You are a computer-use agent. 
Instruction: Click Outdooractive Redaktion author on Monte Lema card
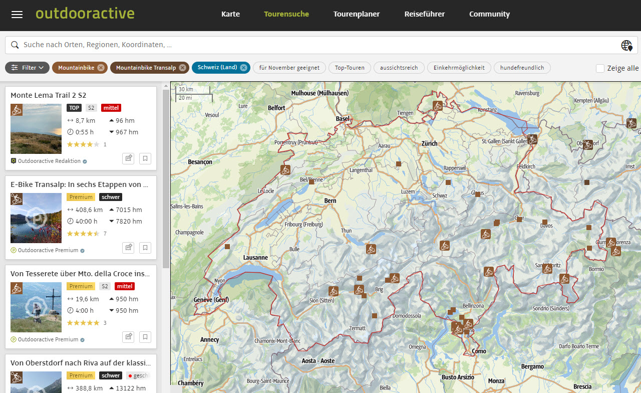coord(49,161)
